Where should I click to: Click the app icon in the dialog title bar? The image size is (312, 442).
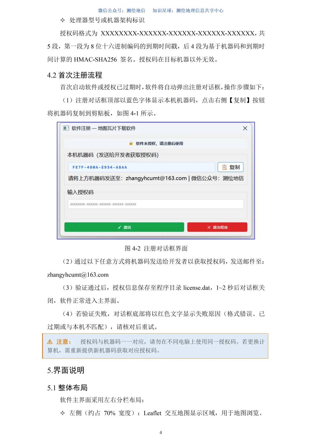pyautogui.click(x=66, y=128)
